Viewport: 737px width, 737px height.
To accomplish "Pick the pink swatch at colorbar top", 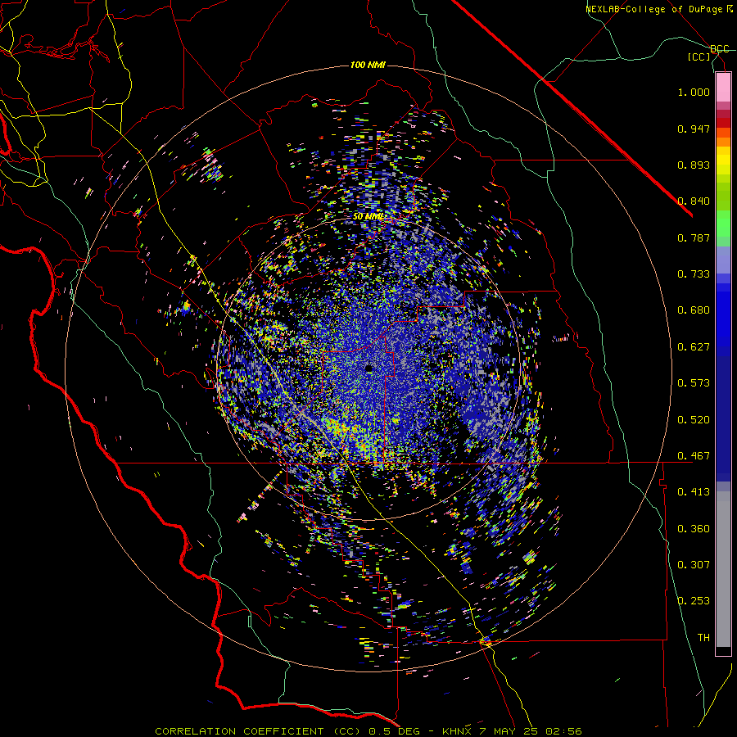I will click(x=723, y=88).
